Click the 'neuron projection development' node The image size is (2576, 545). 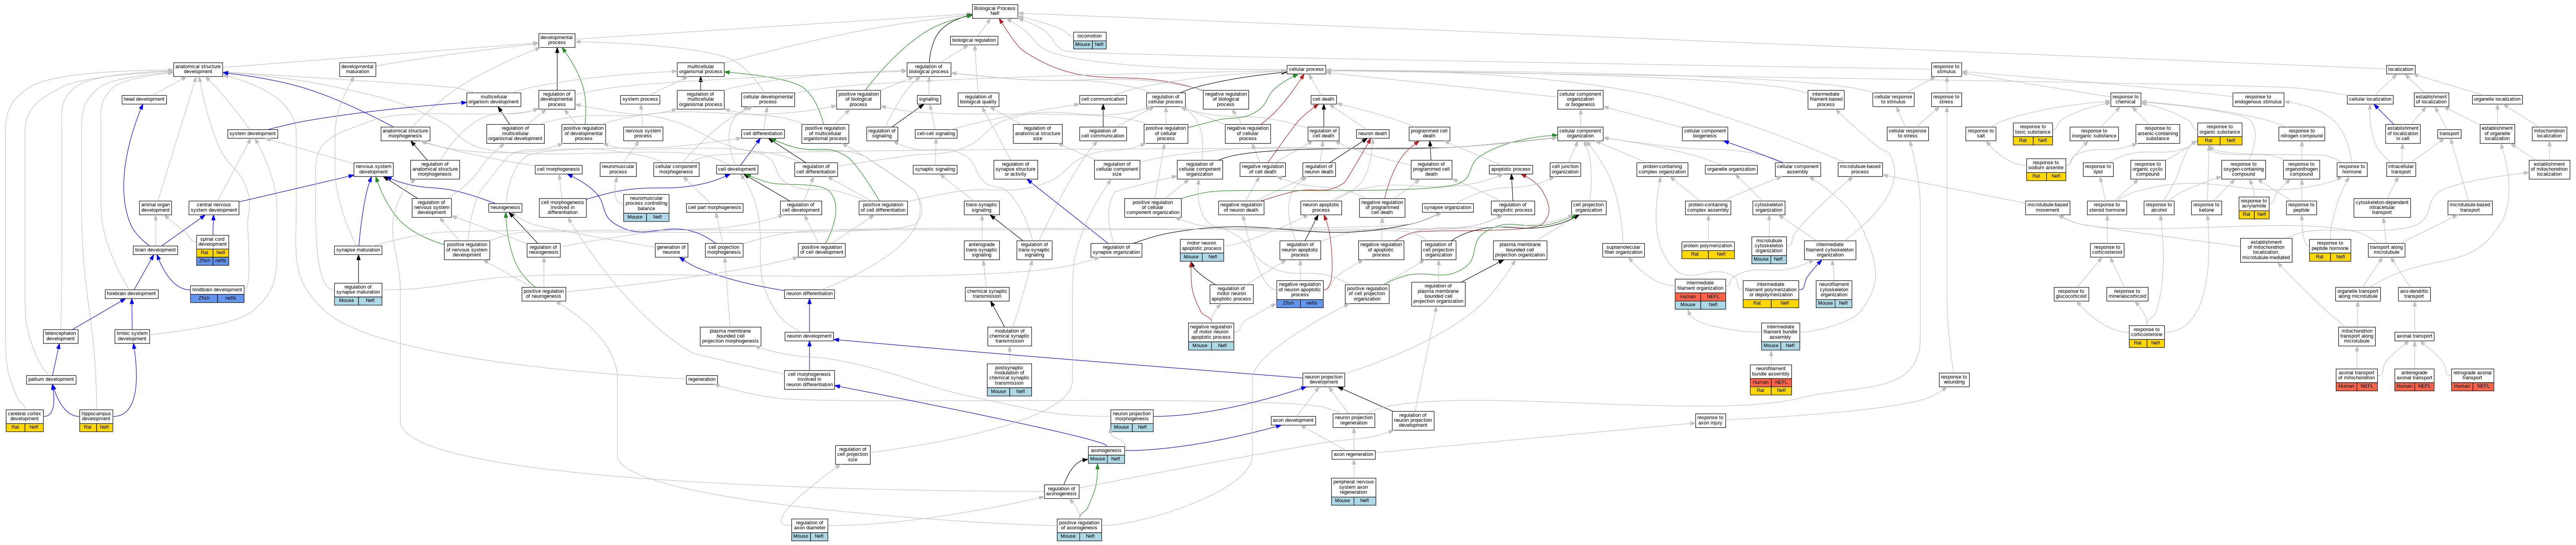(1323, 380)
